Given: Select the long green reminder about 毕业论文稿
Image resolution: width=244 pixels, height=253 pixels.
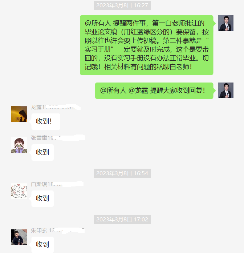Looking at the screenshot, I should 146,45.
